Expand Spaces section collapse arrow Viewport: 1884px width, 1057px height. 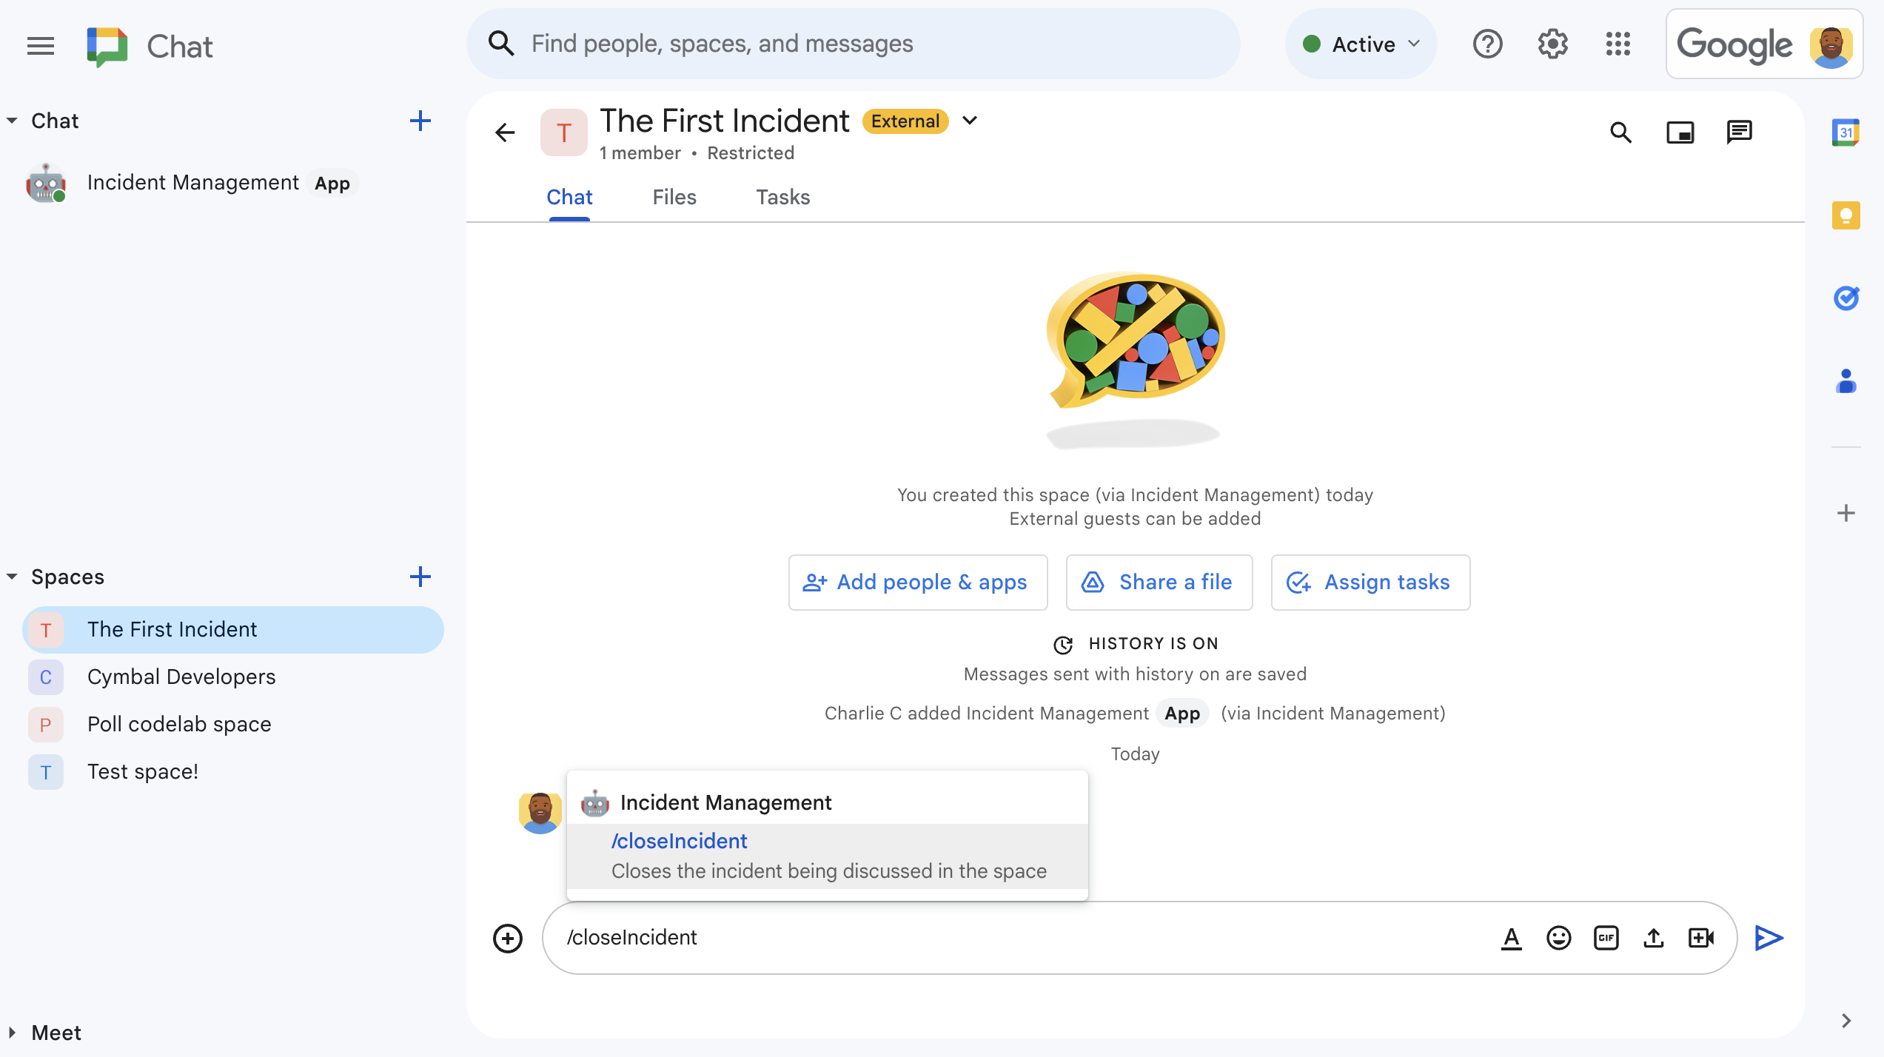[x=12, y=576]
